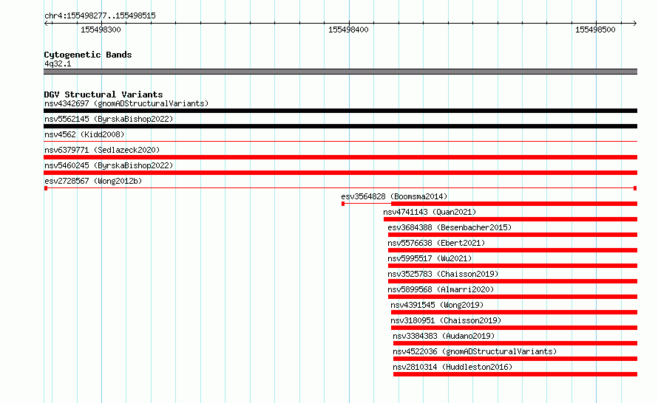The width and height of the screenshot is (658, 403).
Task: Click the red bar under nsv5576638
Action: [x=513, y=250]
